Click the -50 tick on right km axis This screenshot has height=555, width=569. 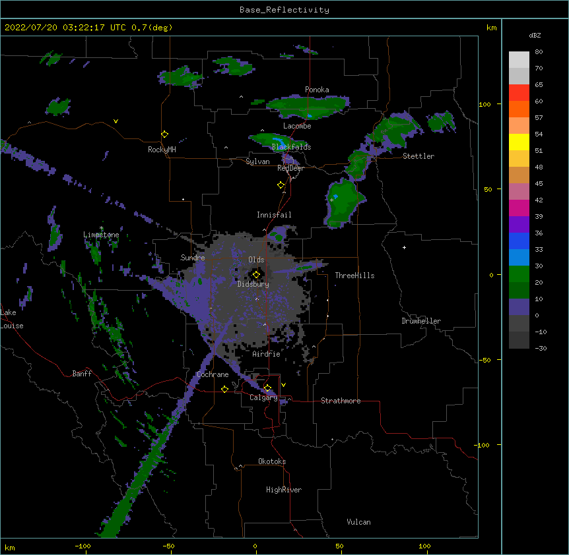pyautogui.click(x=485, y=360)
